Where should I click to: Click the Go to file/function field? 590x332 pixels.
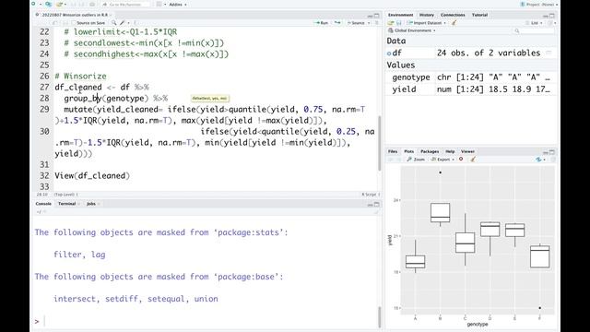[x=125, y=5]
